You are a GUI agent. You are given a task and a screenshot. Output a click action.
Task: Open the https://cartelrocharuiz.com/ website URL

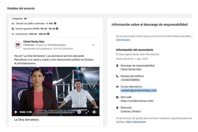click(137, 101)
